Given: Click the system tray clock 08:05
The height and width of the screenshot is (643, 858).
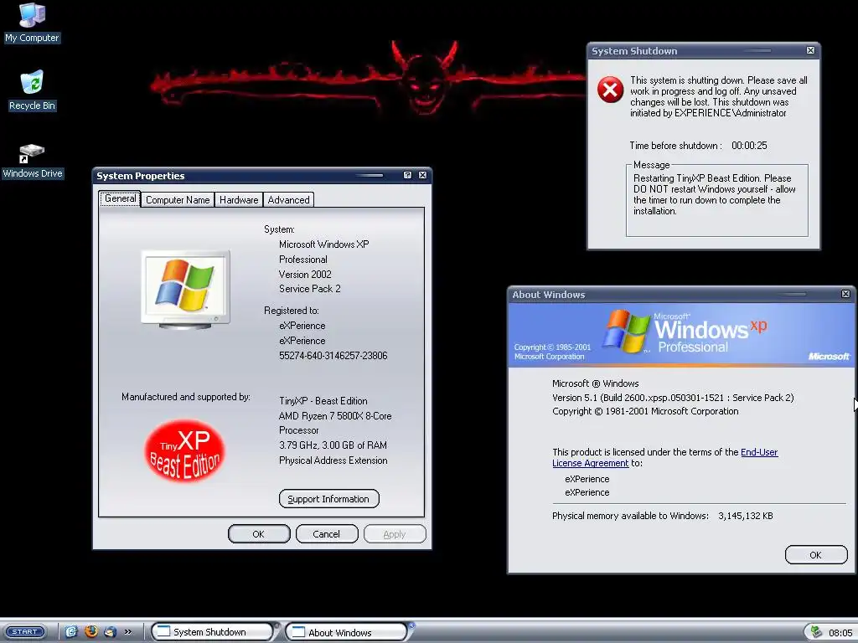Looking at the screenshot, I should pyautogui.click(x=840, y=633).
